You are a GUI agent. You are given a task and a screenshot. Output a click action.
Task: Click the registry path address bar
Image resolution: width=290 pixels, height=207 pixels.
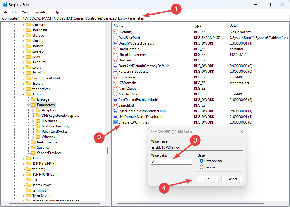coord(145,18)
